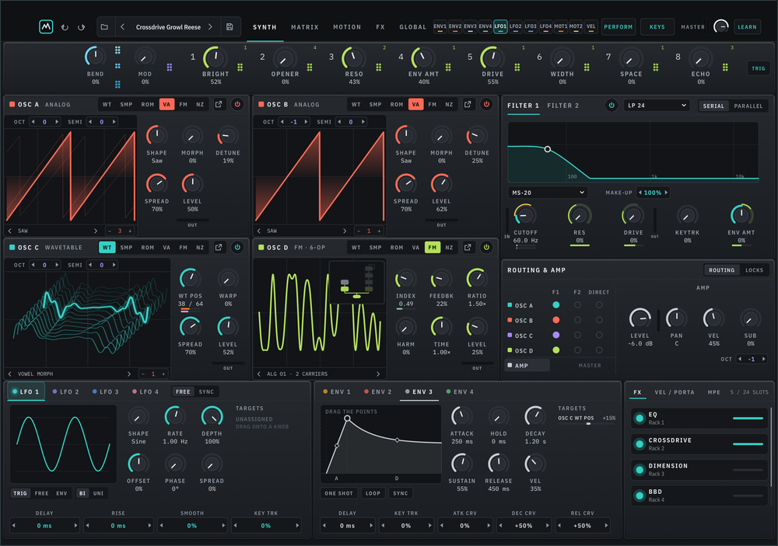Enable ONE SHOT envelope mode

[339, 493]
